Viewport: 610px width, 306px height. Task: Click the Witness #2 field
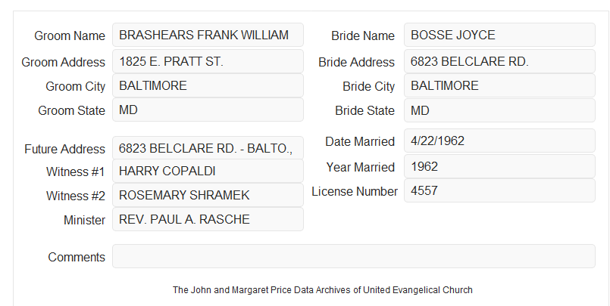208,195
